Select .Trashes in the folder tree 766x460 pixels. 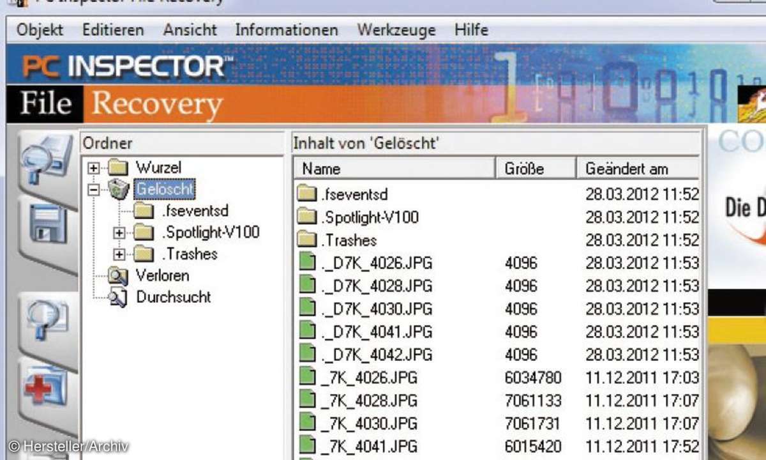click(190, 254)
